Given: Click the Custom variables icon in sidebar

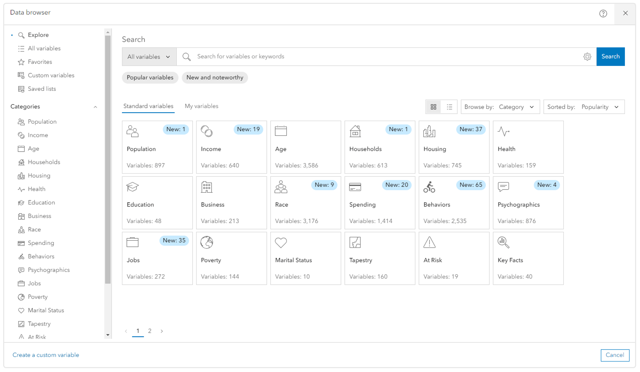Looking at the screenshot, I should 21,75.
